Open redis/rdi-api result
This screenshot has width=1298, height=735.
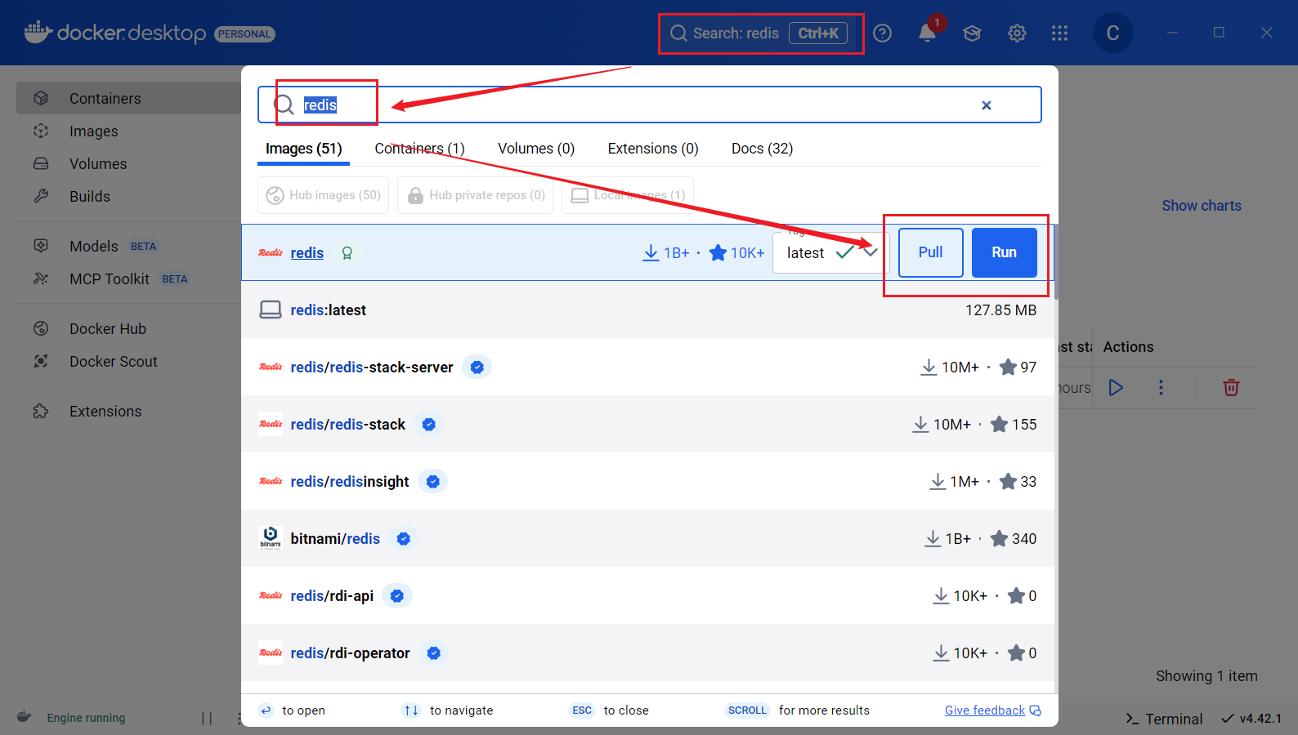click(x=647, y=596)
